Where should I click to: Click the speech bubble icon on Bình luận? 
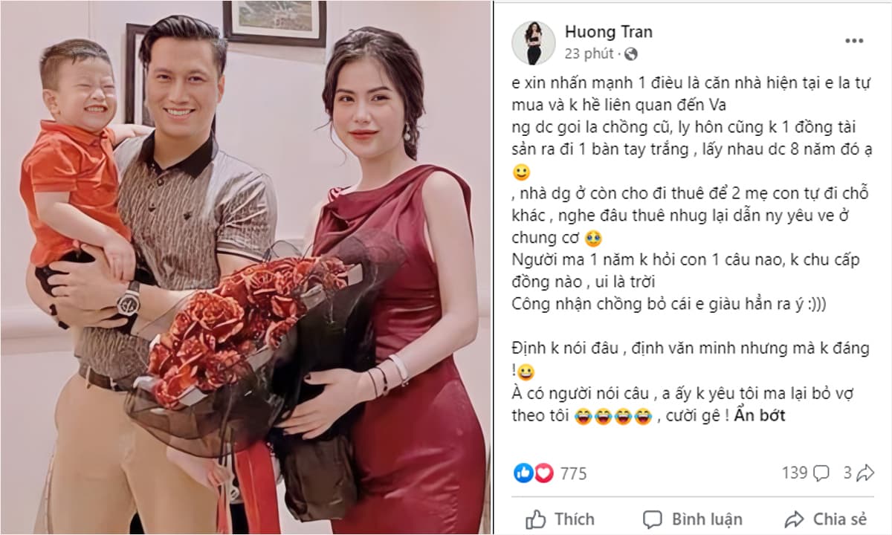click(652, 519)
